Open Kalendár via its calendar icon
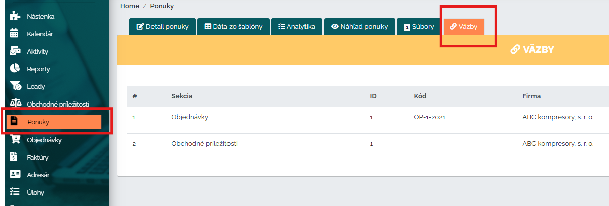The height and width of the screenshot is (206, 609). point(15,34)
